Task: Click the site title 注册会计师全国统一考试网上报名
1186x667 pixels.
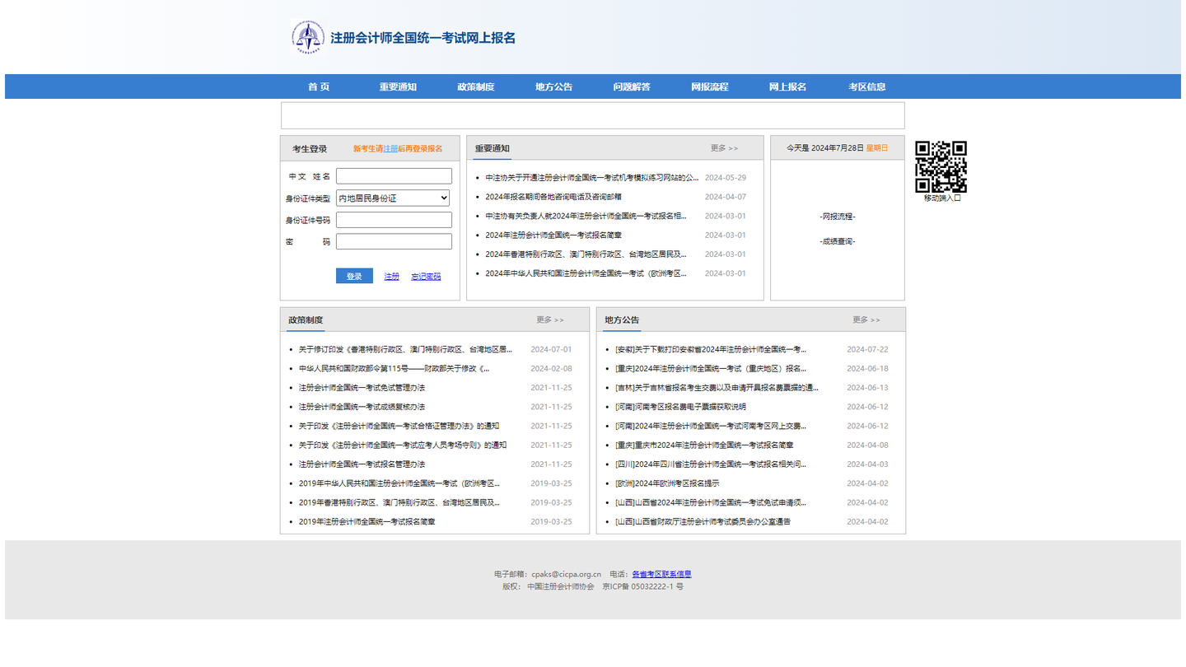Action: point(423,37)
